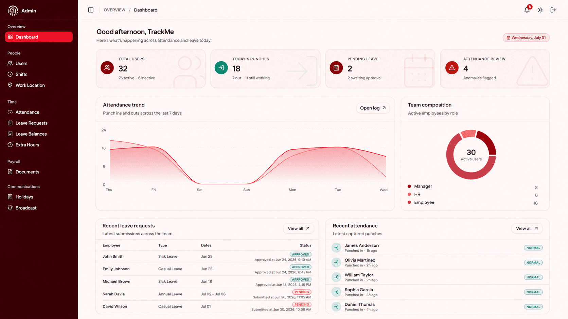Click the Open log button
The width and height of the screenshot is (568, 319).
coord(373,108)
